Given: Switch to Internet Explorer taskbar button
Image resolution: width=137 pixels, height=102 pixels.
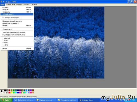Looking at the screenshot, I should click(24, 100).
